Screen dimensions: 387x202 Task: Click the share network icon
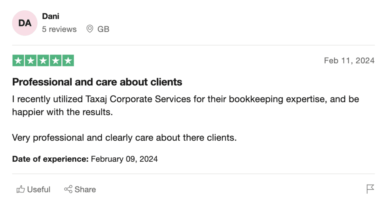(68, 189)
